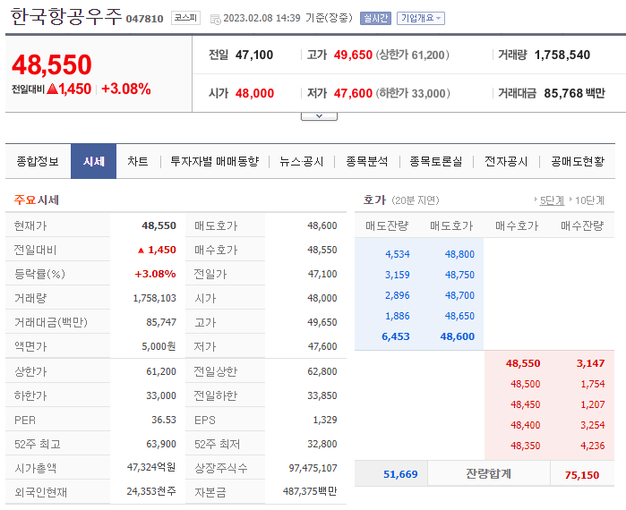
Task: Open the 공매도현황 tab
Action: [x=578, y=161]
